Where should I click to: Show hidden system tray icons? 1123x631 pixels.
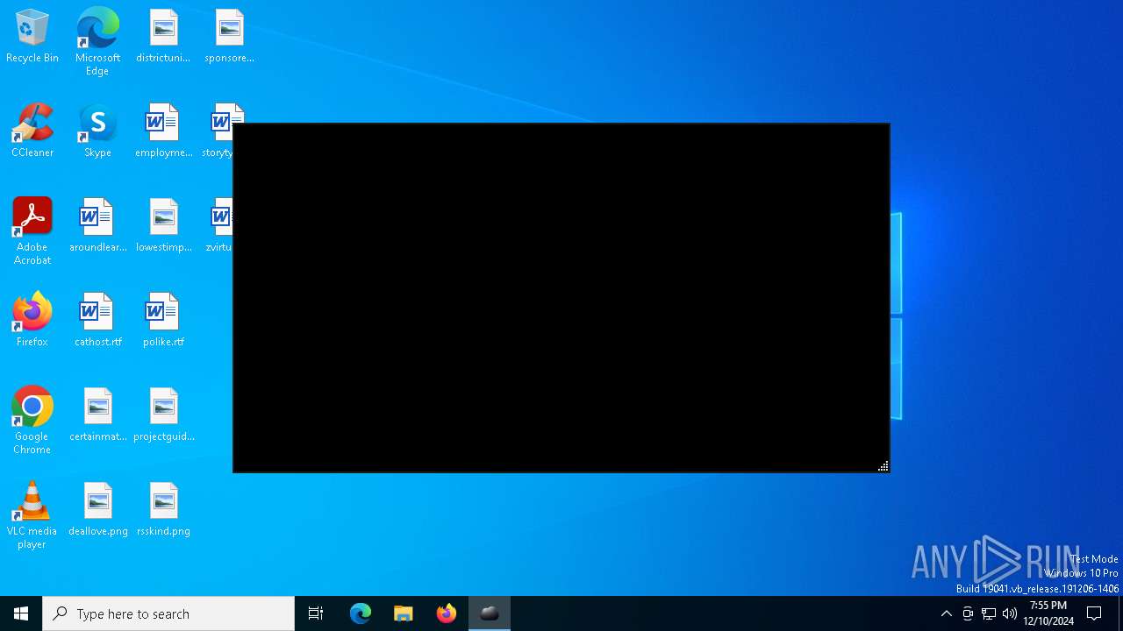click(946, 613)
